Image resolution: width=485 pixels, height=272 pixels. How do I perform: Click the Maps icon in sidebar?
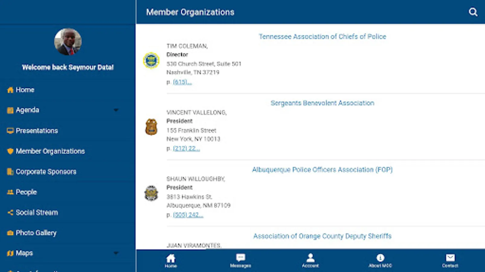(10, 253)
